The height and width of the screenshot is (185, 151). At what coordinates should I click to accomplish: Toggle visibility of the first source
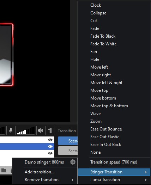(50, 140)
